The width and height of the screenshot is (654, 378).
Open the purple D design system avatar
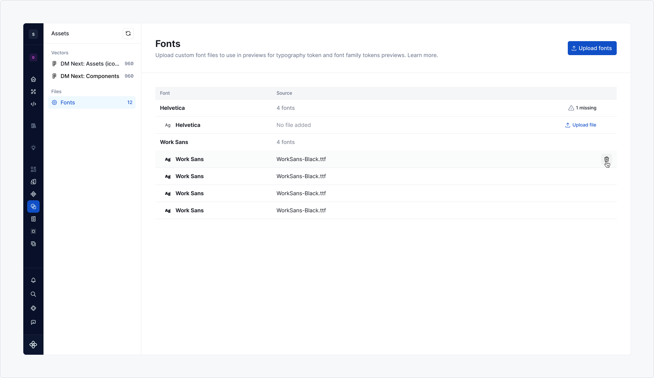tap(33, 57)
